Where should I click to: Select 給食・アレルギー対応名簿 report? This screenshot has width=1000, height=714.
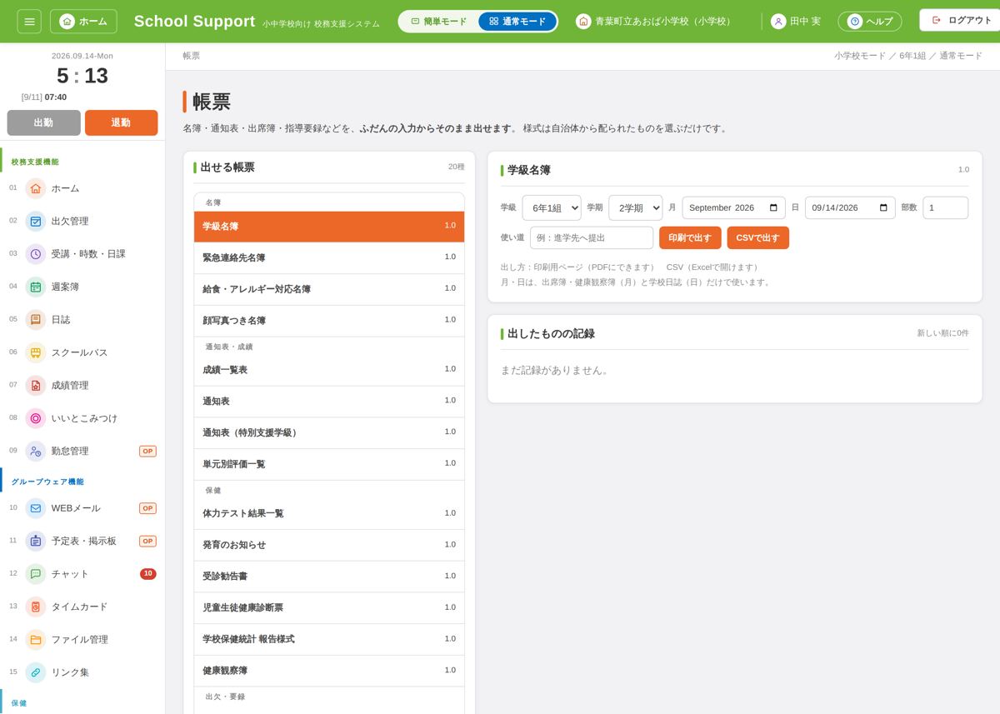pos(329,289)
